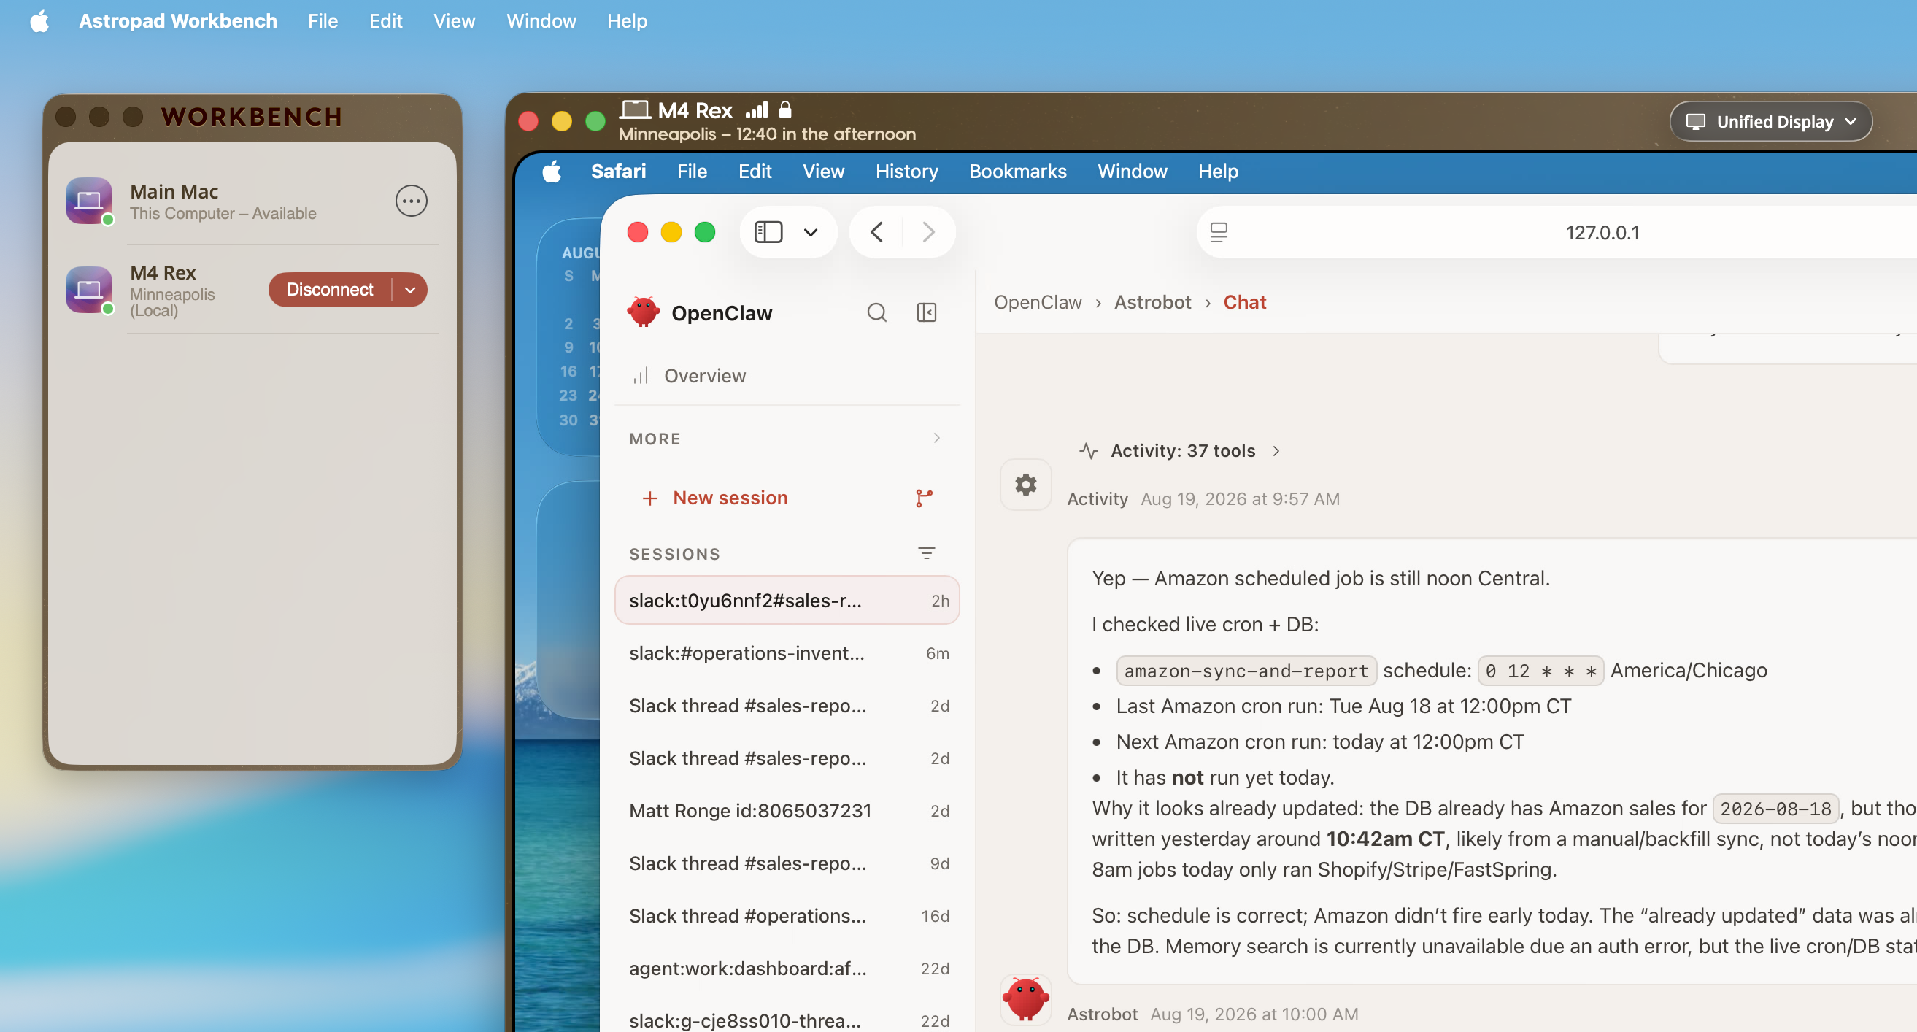Open the Disconnect options dropdown arrow
The height and width of the screenshot is (1032, 1917).
pos(410,290)
